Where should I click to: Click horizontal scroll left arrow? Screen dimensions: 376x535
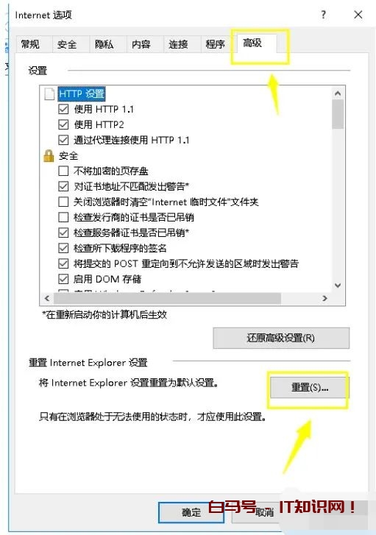click(x=47, y=298)
